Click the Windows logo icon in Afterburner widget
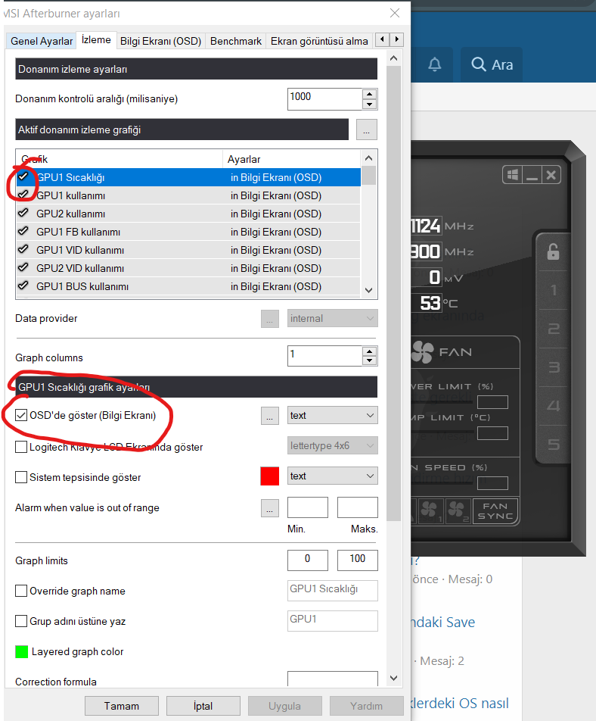The width and height of the screenshot is (596, 721). click(513, 175)
